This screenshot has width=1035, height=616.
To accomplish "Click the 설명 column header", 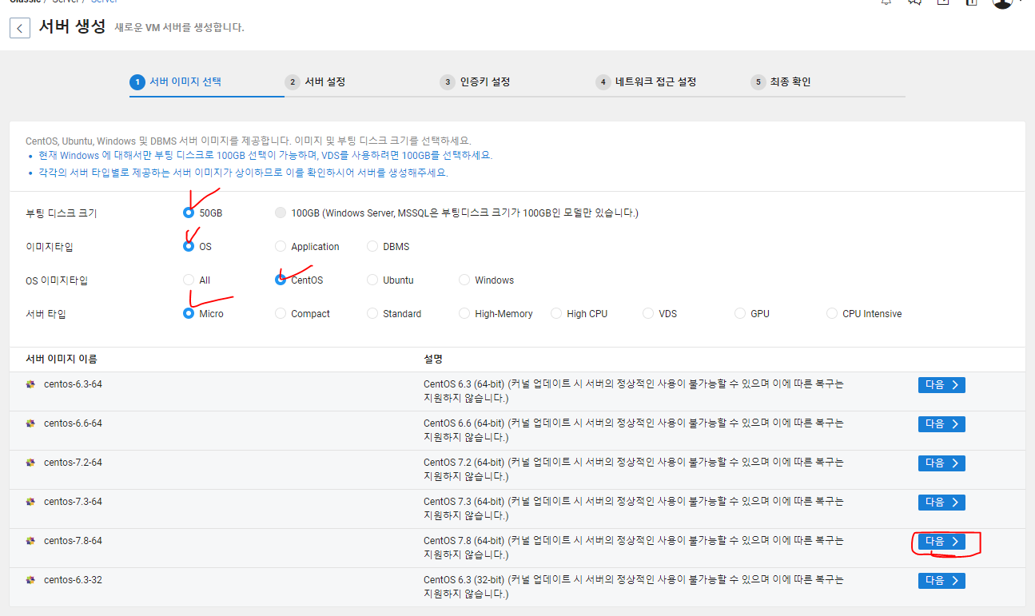I will 433,359.
